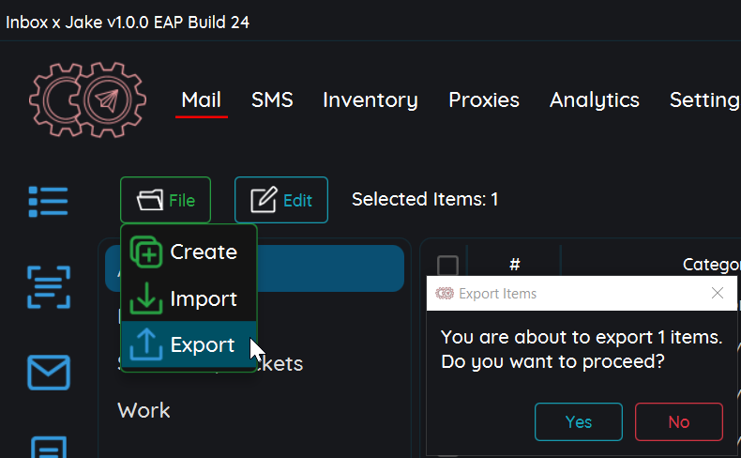Click the Create icon in File menu

coord(145,252)
